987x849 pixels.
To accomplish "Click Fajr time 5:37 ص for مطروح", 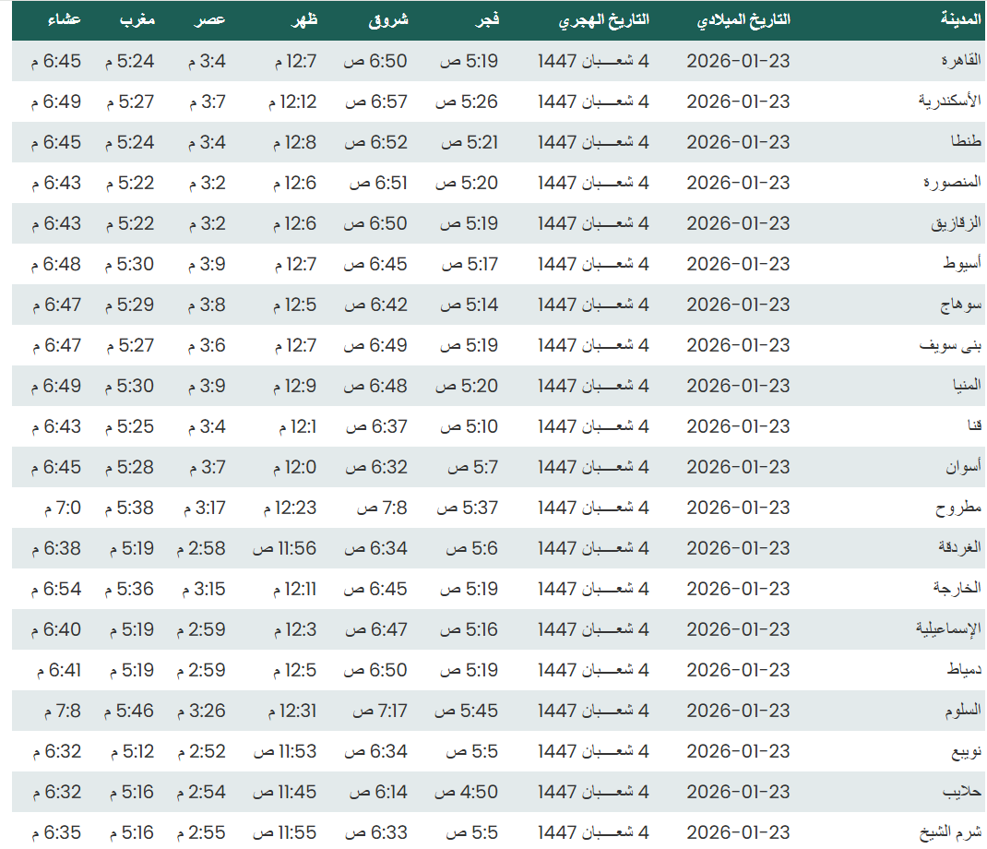I will tap(468, 508).
